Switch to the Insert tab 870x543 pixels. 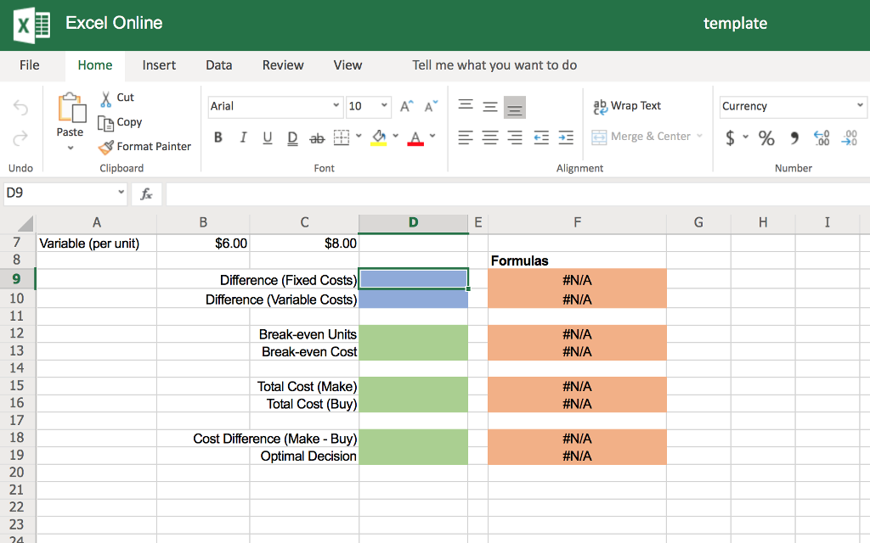(x=159, y=64)
